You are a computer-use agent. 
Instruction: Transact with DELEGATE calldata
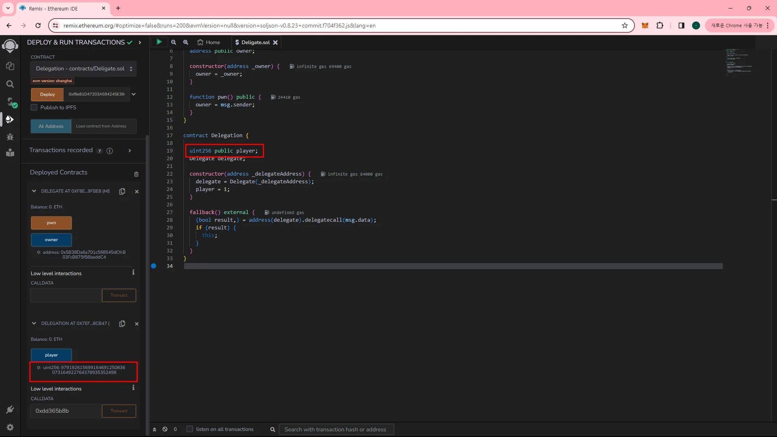click(x=119, y=295)
